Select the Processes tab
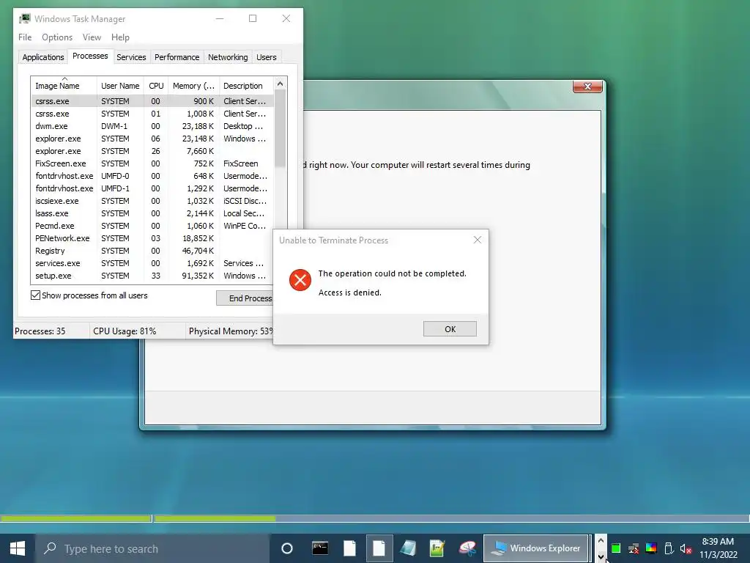 (x=90, y=56)
